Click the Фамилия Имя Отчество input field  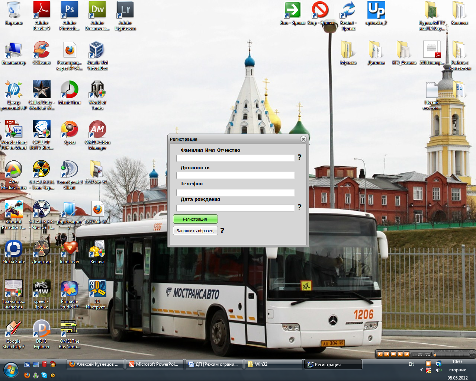pyautogui.click(x=235, y=158)
